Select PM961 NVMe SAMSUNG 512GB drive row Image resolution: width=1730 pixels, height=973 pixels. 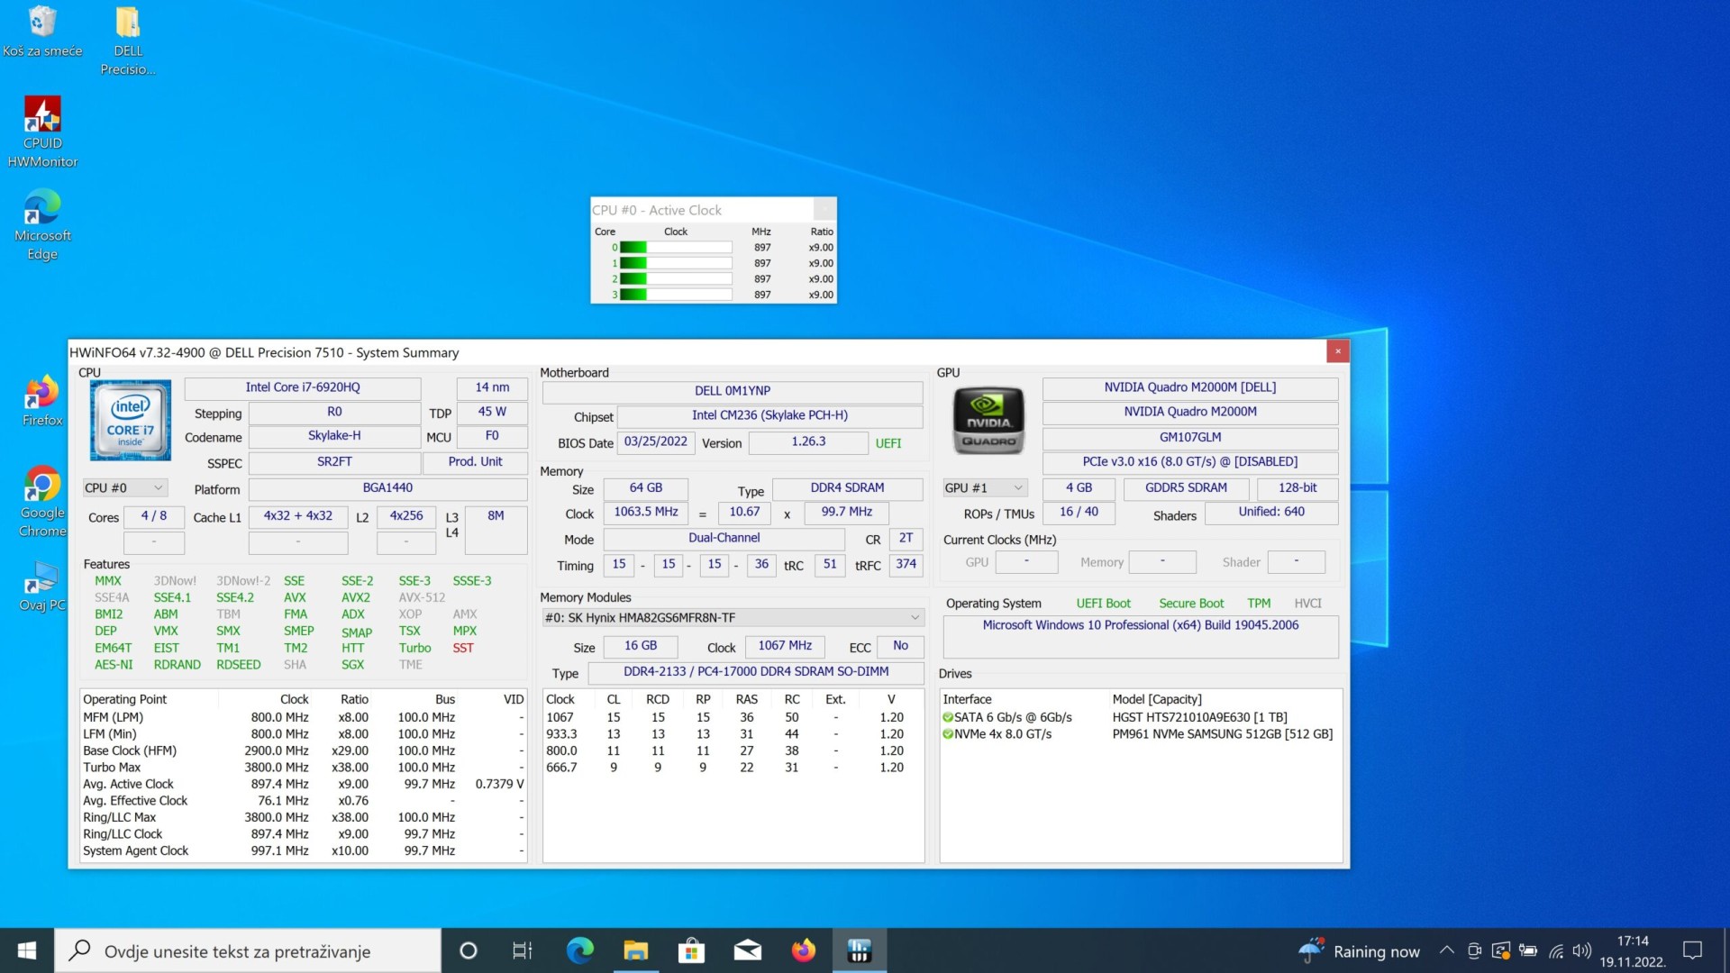click(1141, 733)
